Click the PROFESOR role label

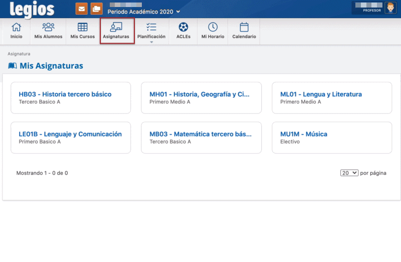click(372, 11)
